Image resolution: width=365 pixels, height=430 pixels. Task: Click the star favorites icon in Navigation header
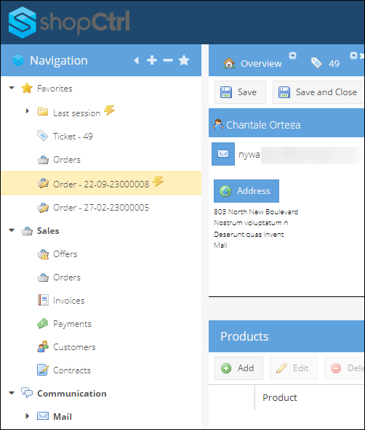pos(184,60)
